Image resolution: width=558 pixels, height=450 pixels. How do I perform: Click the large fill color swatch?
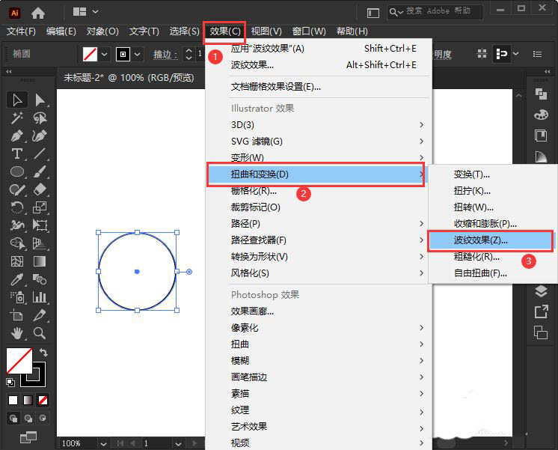click(19, 361)
